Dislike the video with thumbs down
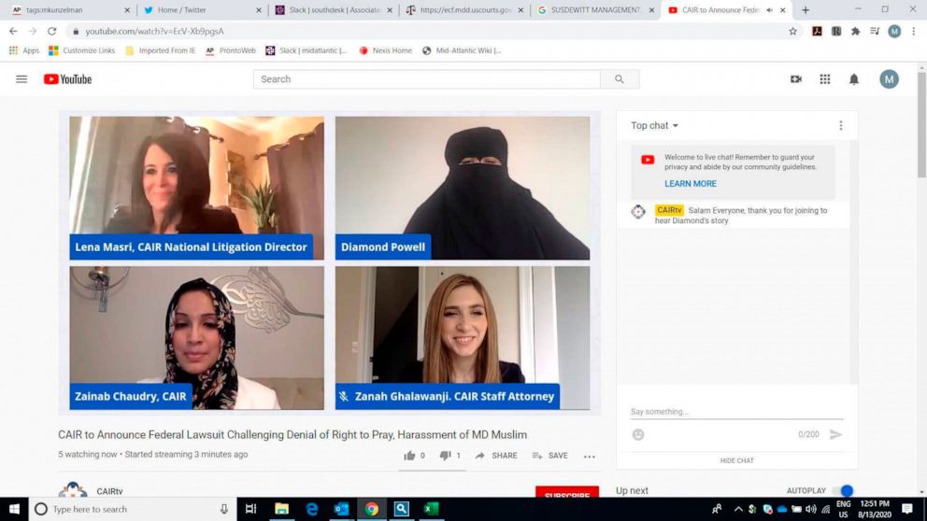The width and height of the screenshot is (927, 521). coord(446,456)
